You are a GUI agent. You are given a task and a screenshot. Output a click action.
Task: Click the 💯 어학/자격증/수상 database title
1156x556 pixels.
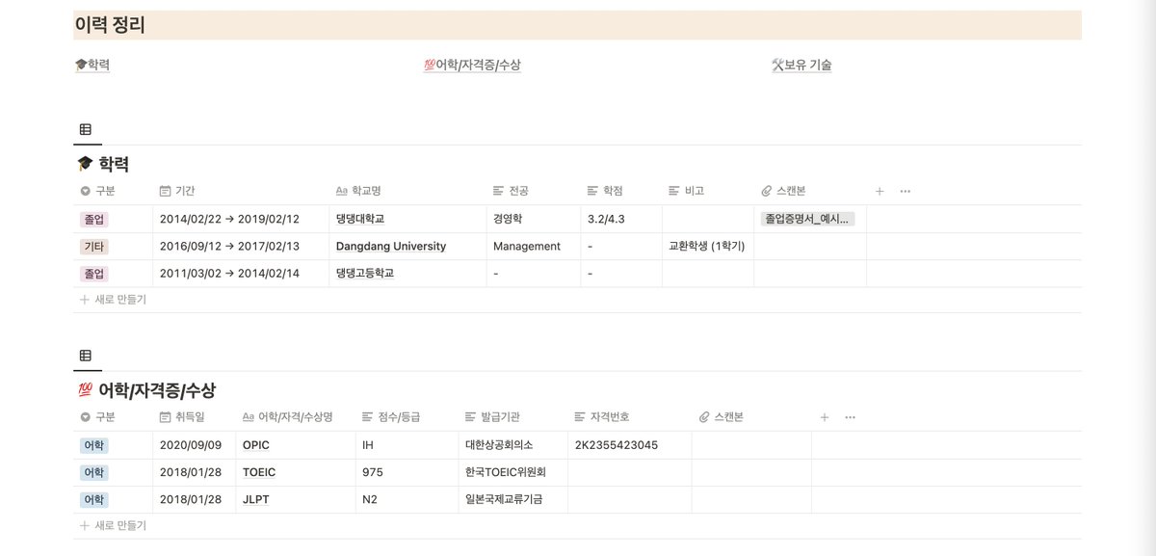(x=145, y=390)
